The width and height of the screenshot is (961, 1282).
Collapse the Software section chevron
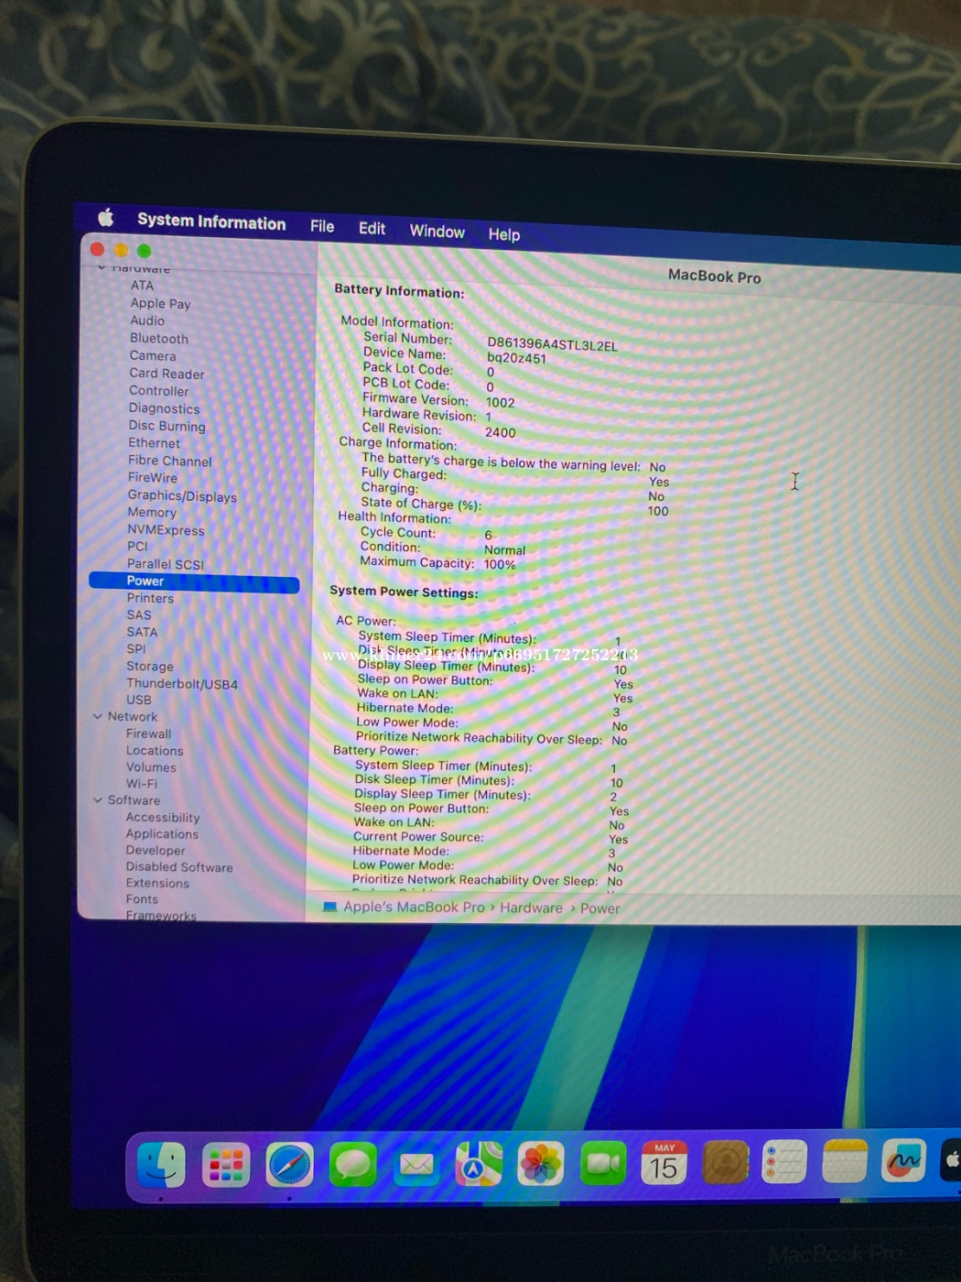click(97, 799)
